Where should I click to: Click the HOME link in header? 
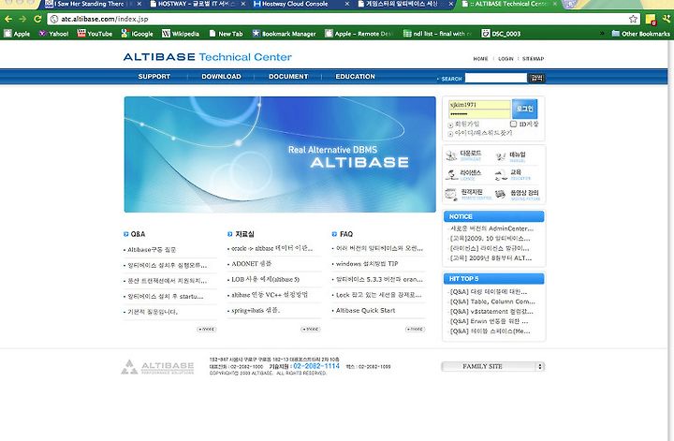(480, 58)
